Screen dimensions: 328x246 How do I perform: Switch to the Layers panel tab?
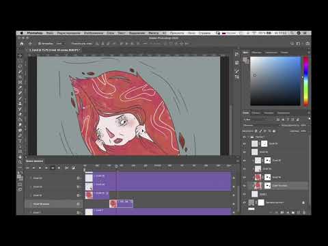point(246,113)
